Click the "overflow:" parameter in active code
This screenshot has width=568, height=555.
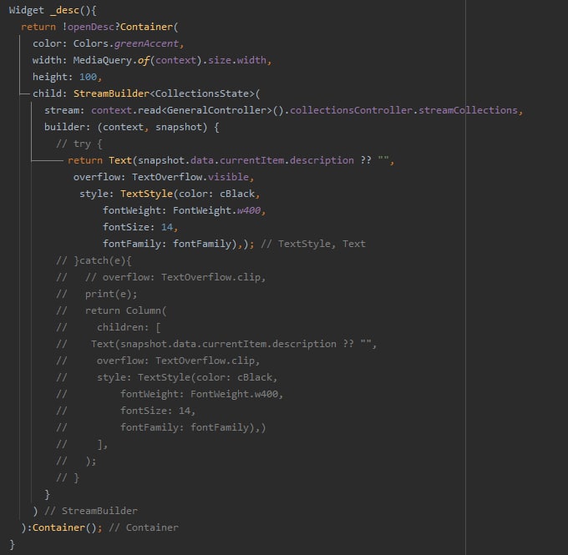(99, 177)
